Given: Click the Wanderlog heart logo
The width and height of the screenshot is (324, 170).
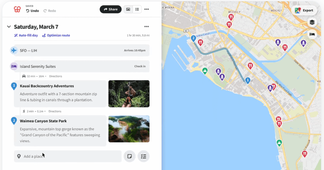Looking at the screenshot, I should (x=17, y=9).
